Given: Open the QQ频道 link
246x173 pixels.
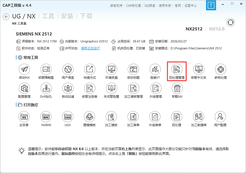Looking at the screenshot, I should pyautogui.click(x=150, y=6).
